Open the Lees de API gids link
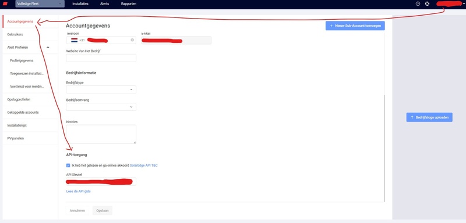Viewport: 466px width, 223px height. click(78, 191)
